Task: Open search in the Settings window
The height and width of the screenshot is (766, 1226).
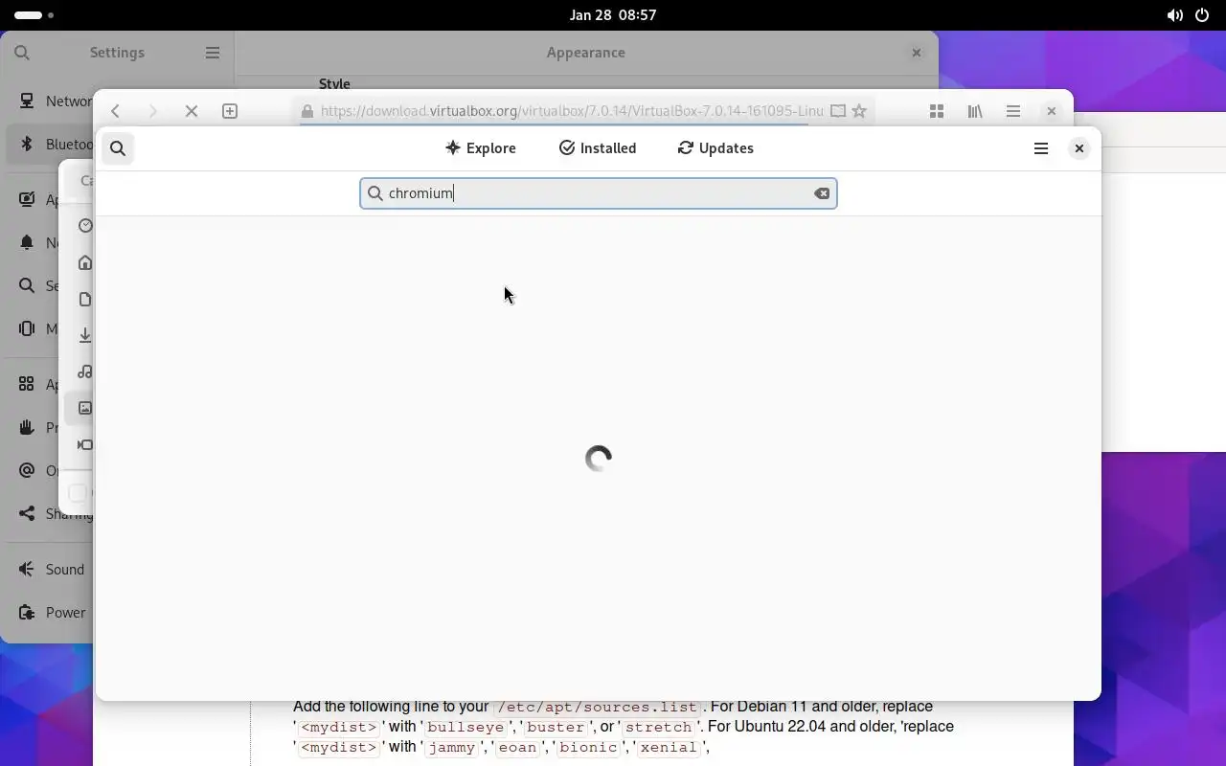Action: click(x=22, y=53)
